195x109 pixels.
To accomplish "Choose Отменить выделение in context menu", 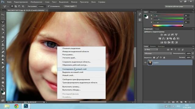I will point(81,48).
